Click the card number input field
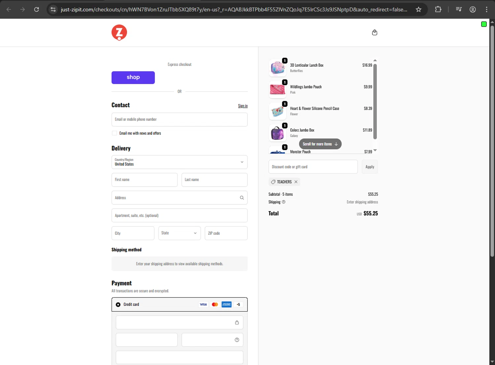This screenshot has width=495, height=365. (180, 322)
